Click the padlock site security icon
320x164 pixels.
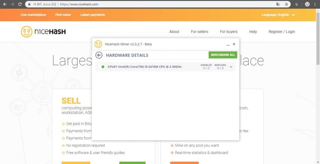click(30, 4)
